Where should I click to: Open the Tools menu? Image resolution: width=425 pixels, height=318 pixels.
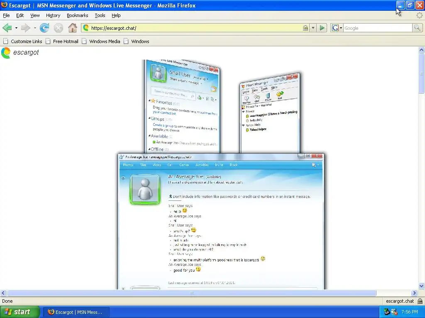(x=100, y=15)
